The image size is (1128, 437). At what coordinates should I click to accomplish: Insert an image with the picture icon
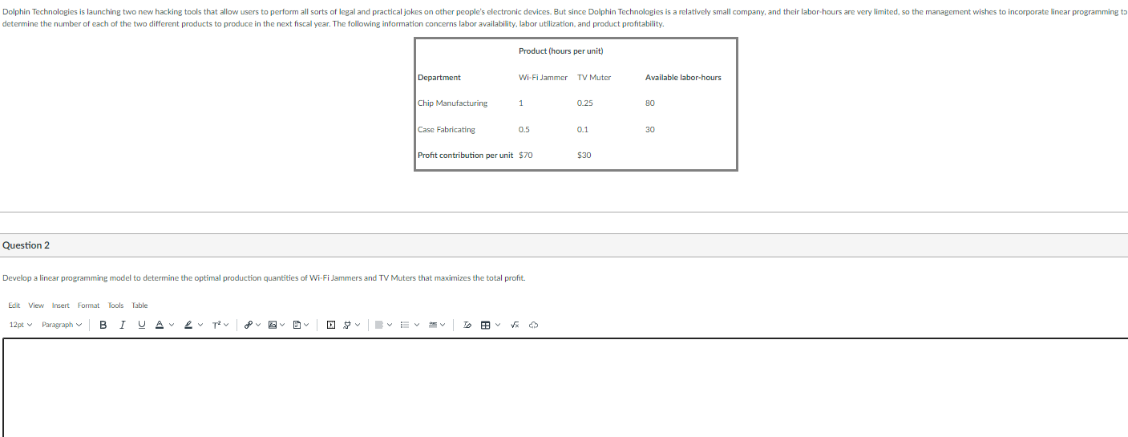(x=273, y=325)
